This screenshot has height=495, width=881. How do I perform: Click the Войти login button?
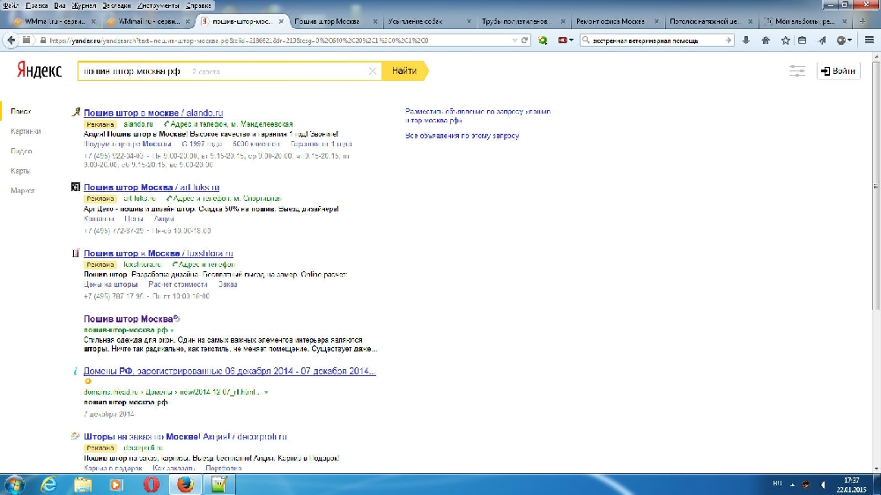[838, 70]
